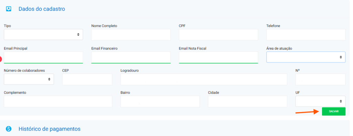Viewport: 353px width, 136px height.
Task: Focus the CPF input field
Action: point(218,35)
